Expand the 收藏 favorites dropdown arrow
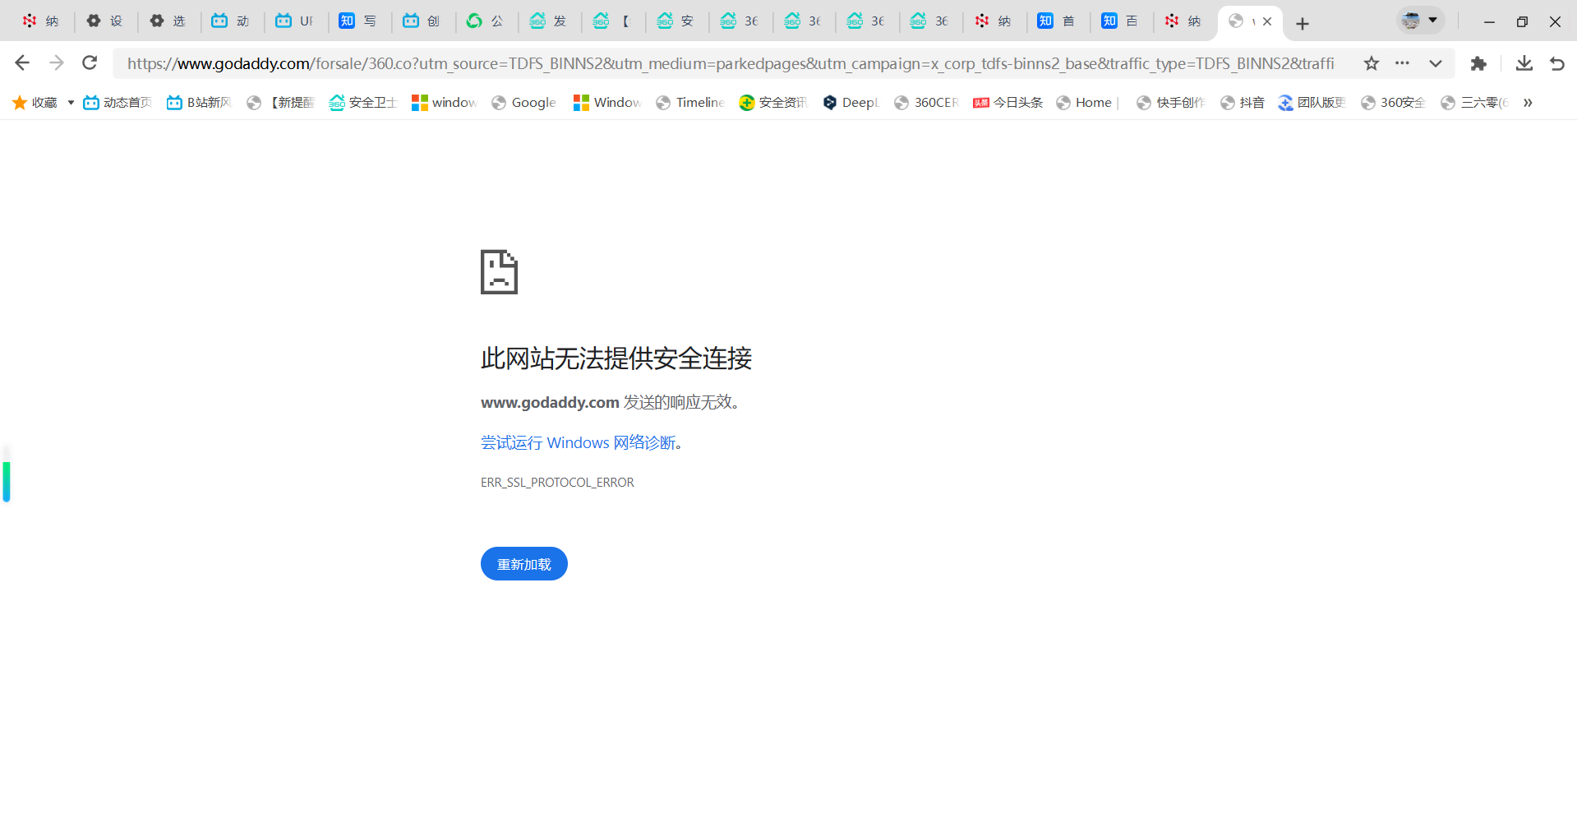Screen dimensions: 1577x837 coord(71,103)
